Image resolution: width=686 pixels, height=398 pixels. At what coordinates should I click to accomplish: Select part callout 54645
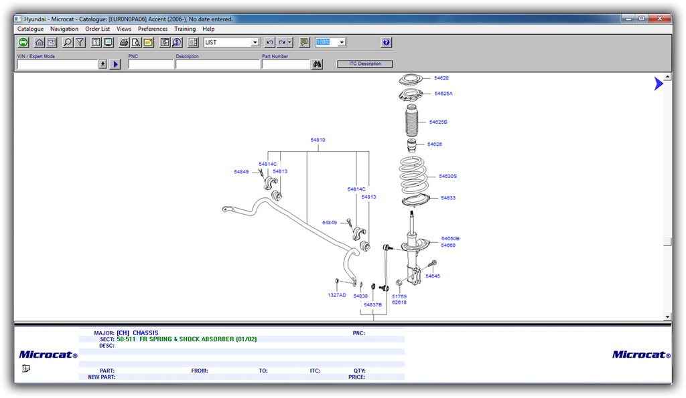click(433, 276)
